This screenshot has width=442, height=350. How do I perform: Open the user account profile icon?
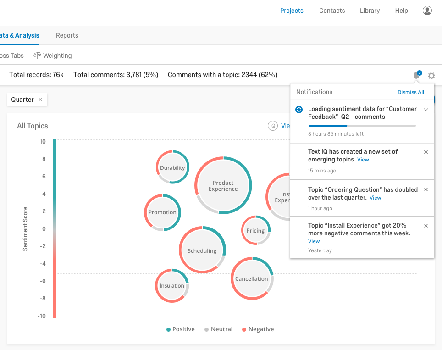point(427,11)
